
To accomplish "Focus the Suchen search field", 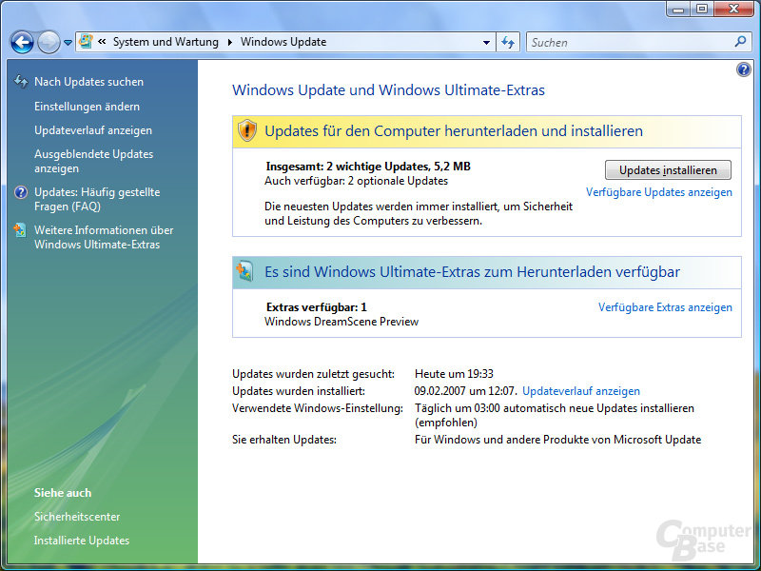I will [630, 42].
